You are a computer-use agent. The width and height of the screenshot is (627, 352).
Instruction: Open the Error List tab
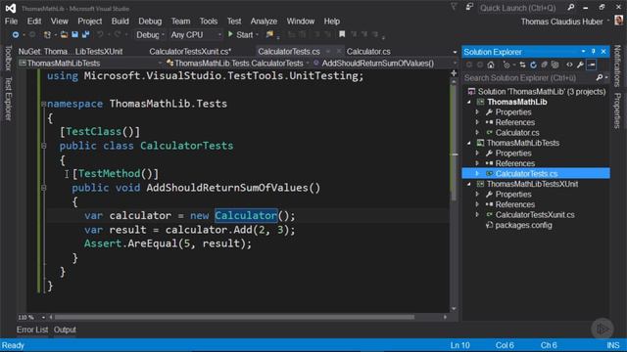(32, 330)
